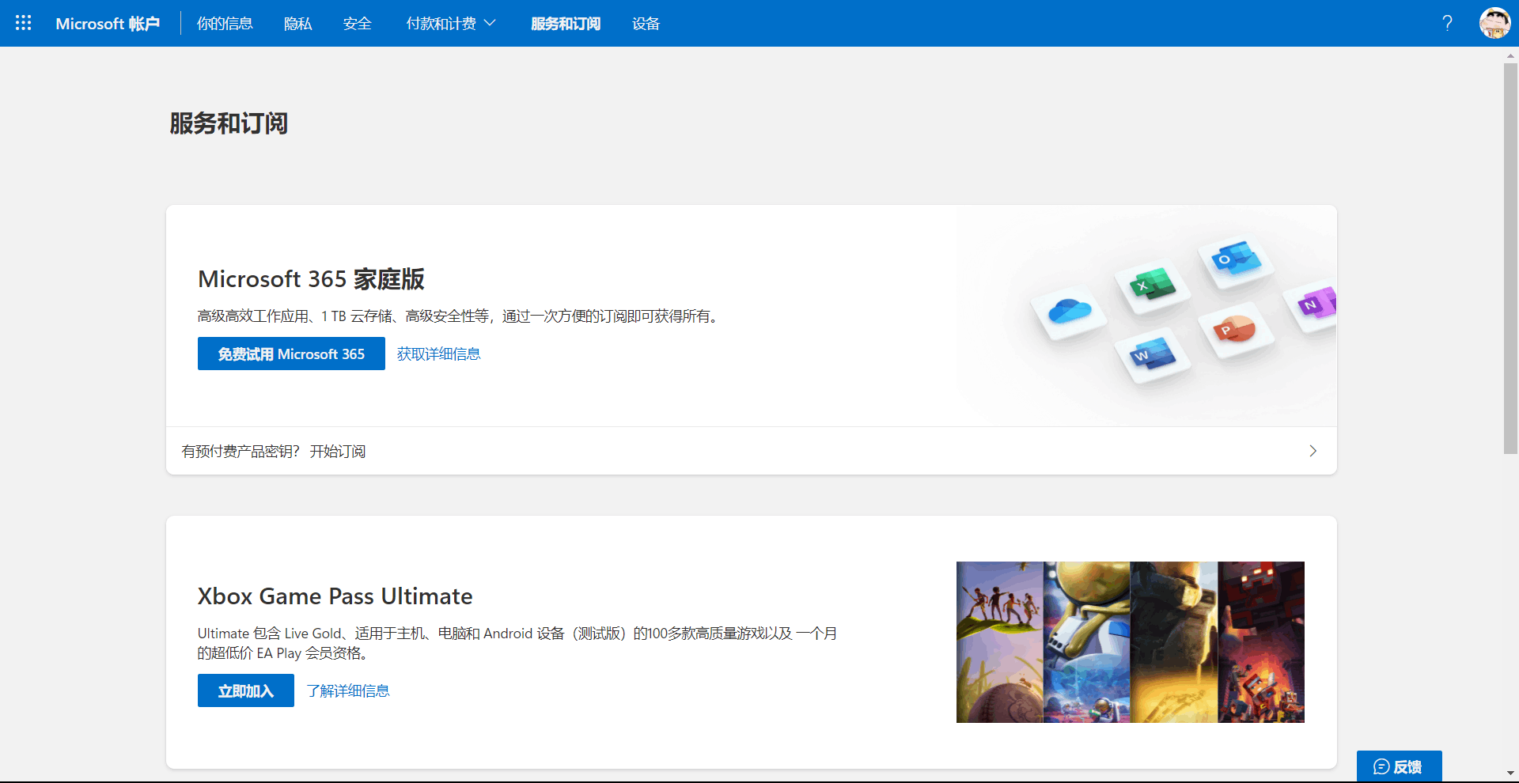Click 免费试用 Microsoft 365 button
The width and height of the screenshot is (1519, 783).
pos(291,354)
